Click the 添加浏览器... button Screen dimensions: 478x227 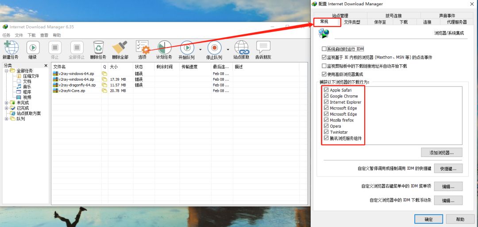441,153
